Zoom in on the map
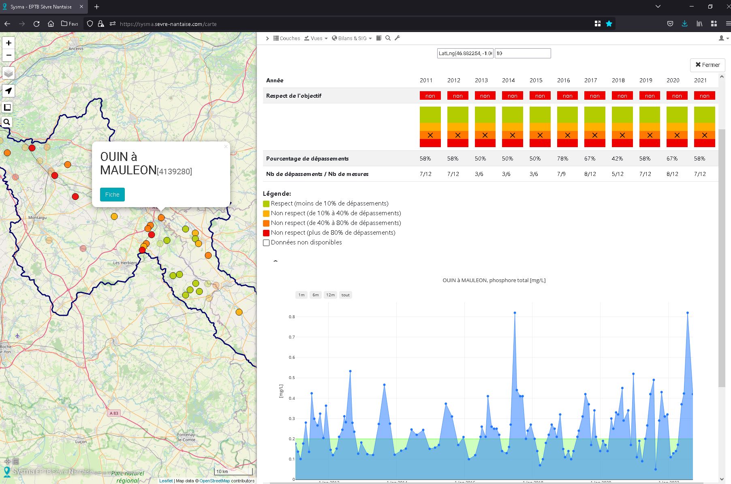 [x=9, y=43]
